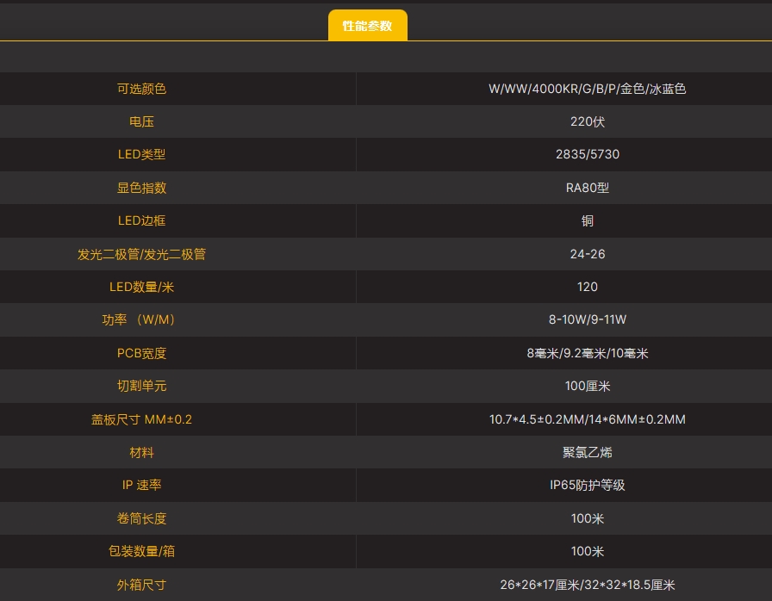The width and height of the screenshot is (772, 601).
Task: Select the RA80型 value cell
Action: pos(587,188)
